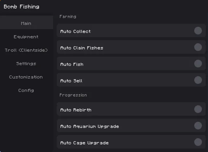Show the Config tab

point(26,90)
